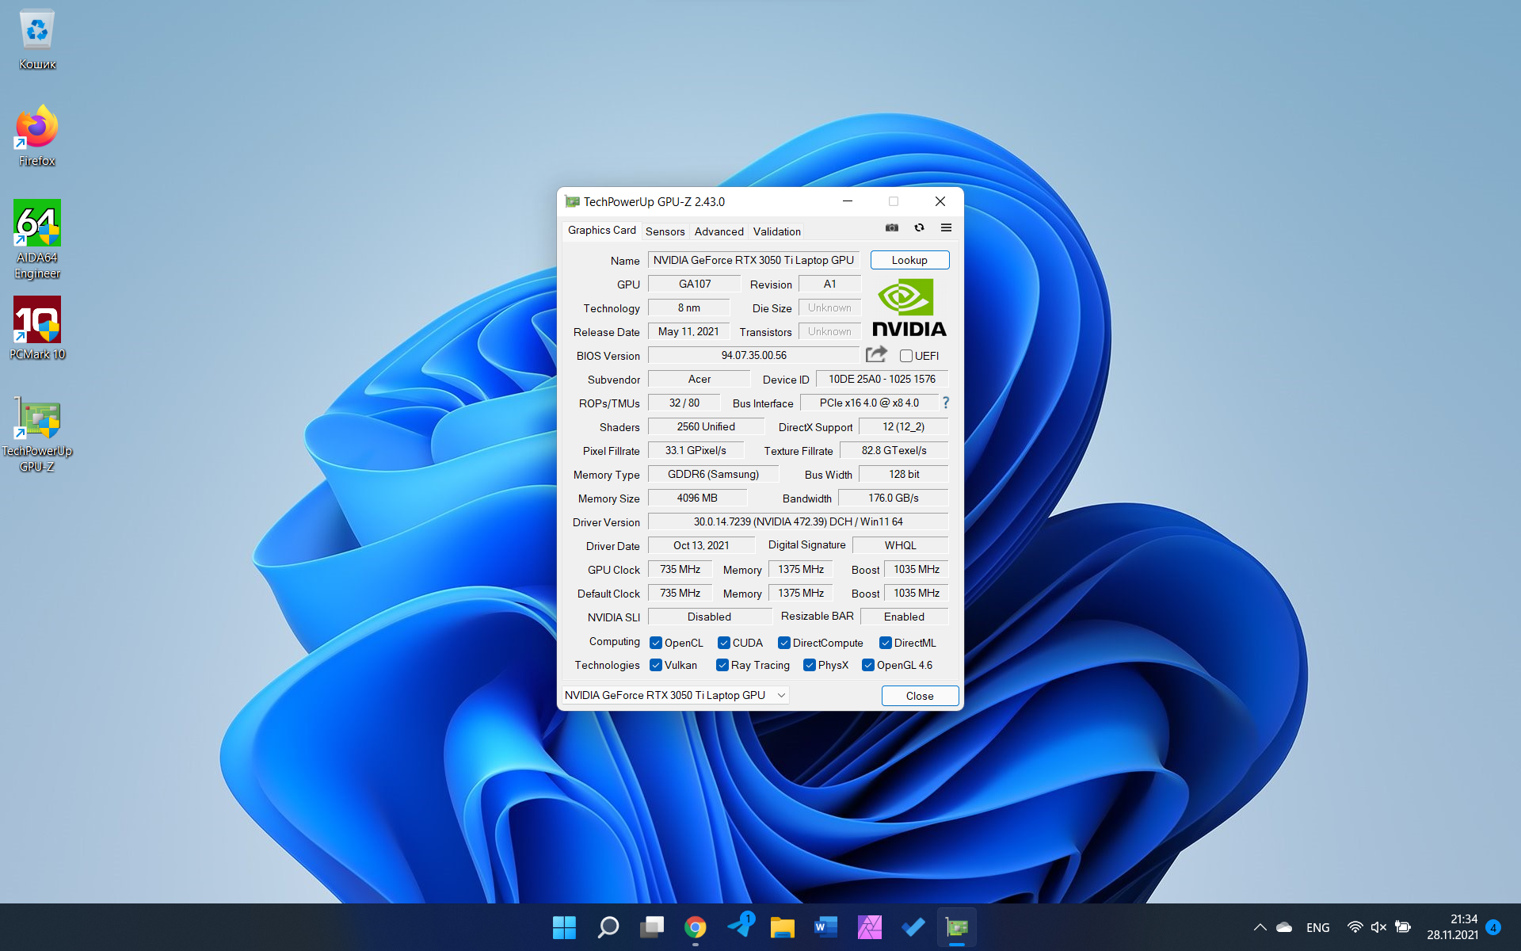
Task: Open the Wi-Fi network tray icon
Action: (x=1355, y=927)
